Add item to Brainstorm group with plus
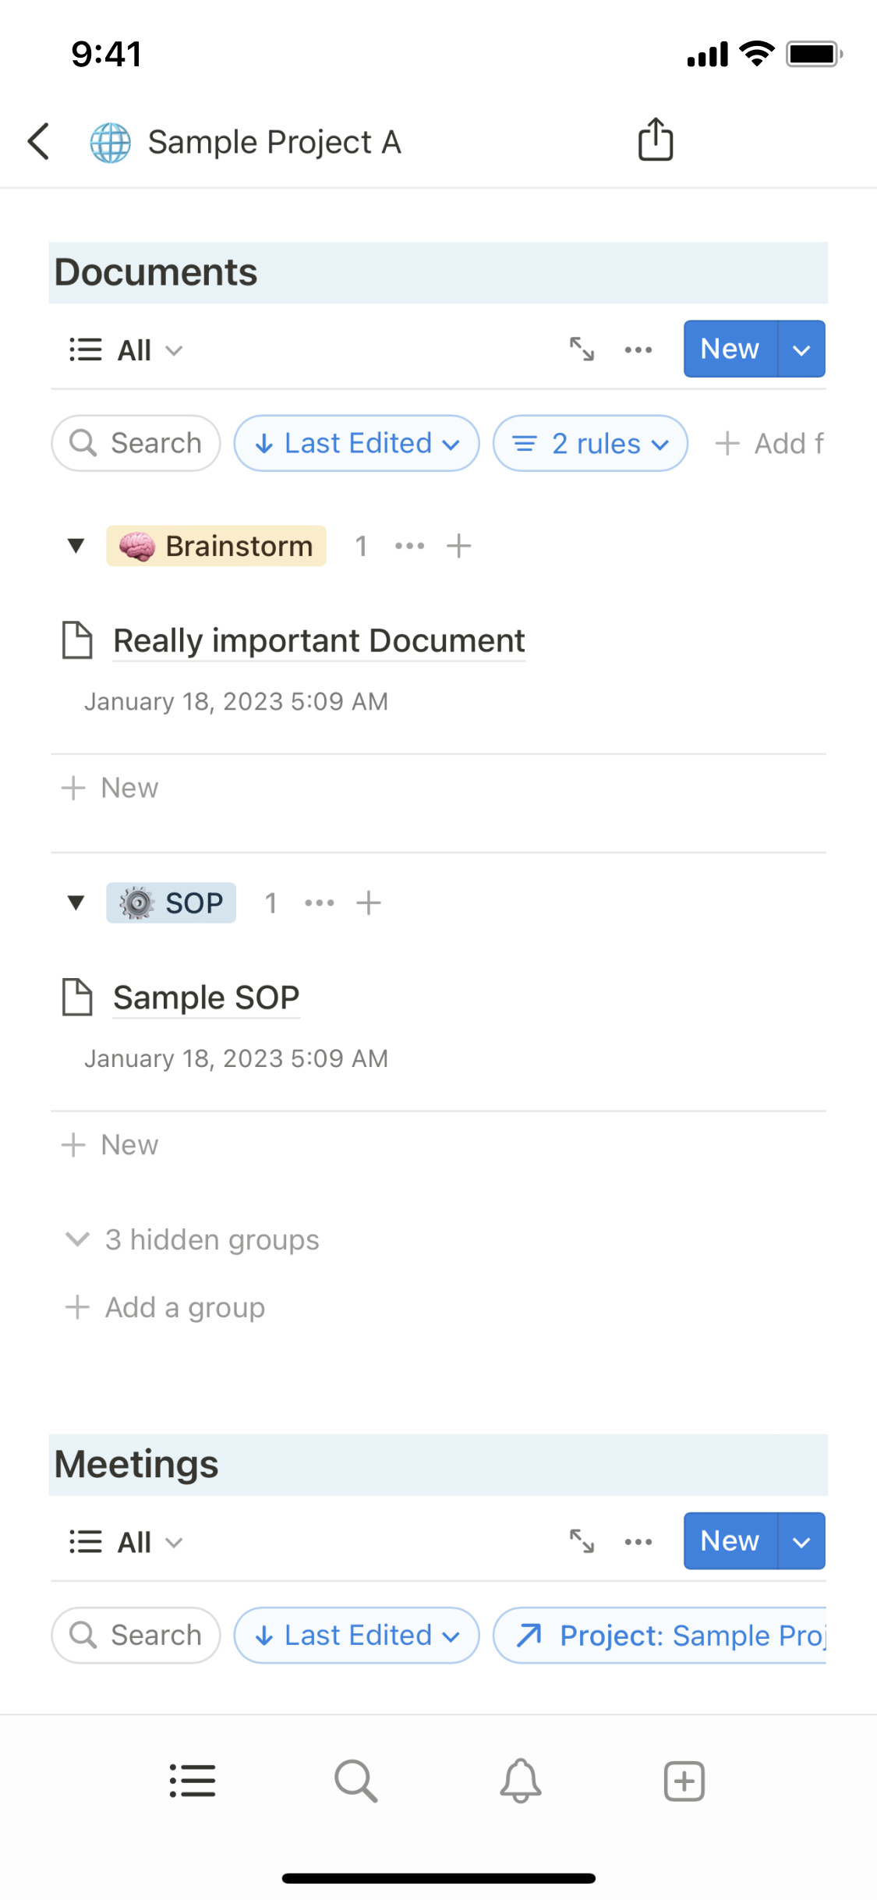Screen dimensions: 877x1900 [x=459, y=546]
